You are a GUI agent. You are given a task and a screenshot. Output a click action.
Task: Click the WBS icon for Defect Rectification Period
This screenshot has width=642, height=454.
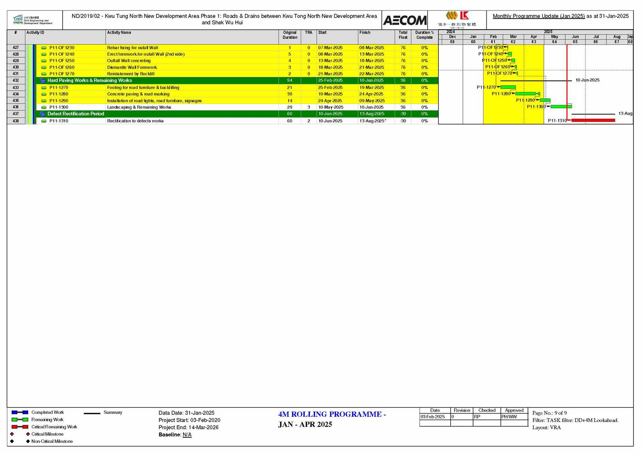click(x=42, y=114)
